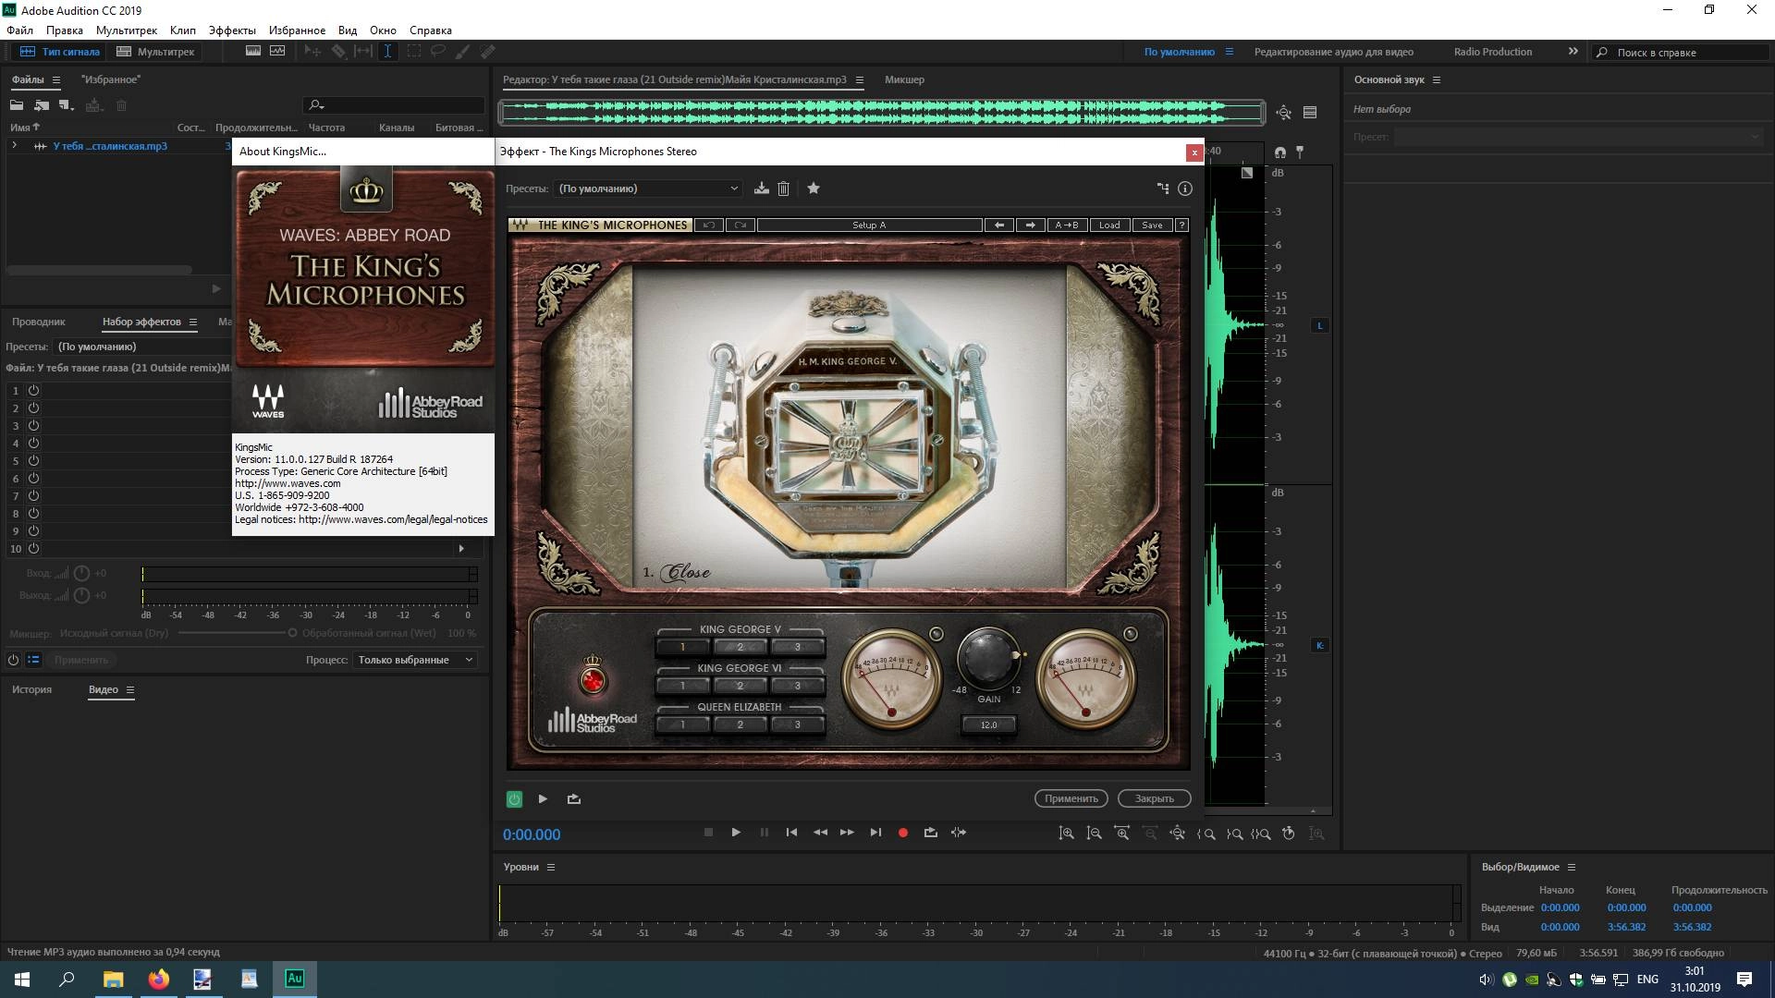Toggle headphones icon above level scale
The width and height of the screenshot is (1775, 998).
point(1279,152)
